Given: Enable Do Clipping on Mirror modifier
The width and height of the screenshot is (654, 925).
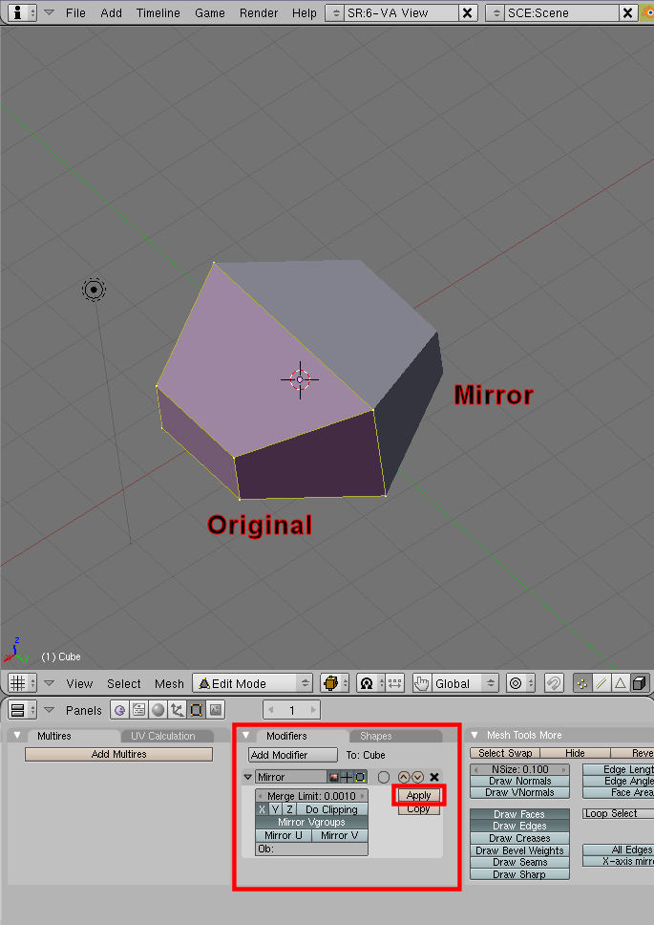Looking at the screenshot, I should point(330,809).
